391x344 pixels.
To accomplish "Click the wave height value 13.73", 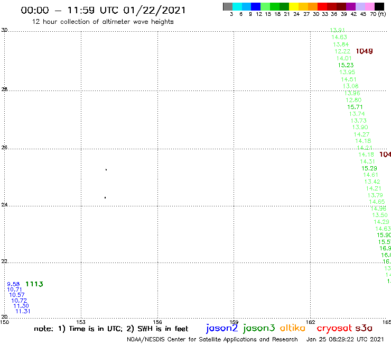I will [x=359, y=121].
